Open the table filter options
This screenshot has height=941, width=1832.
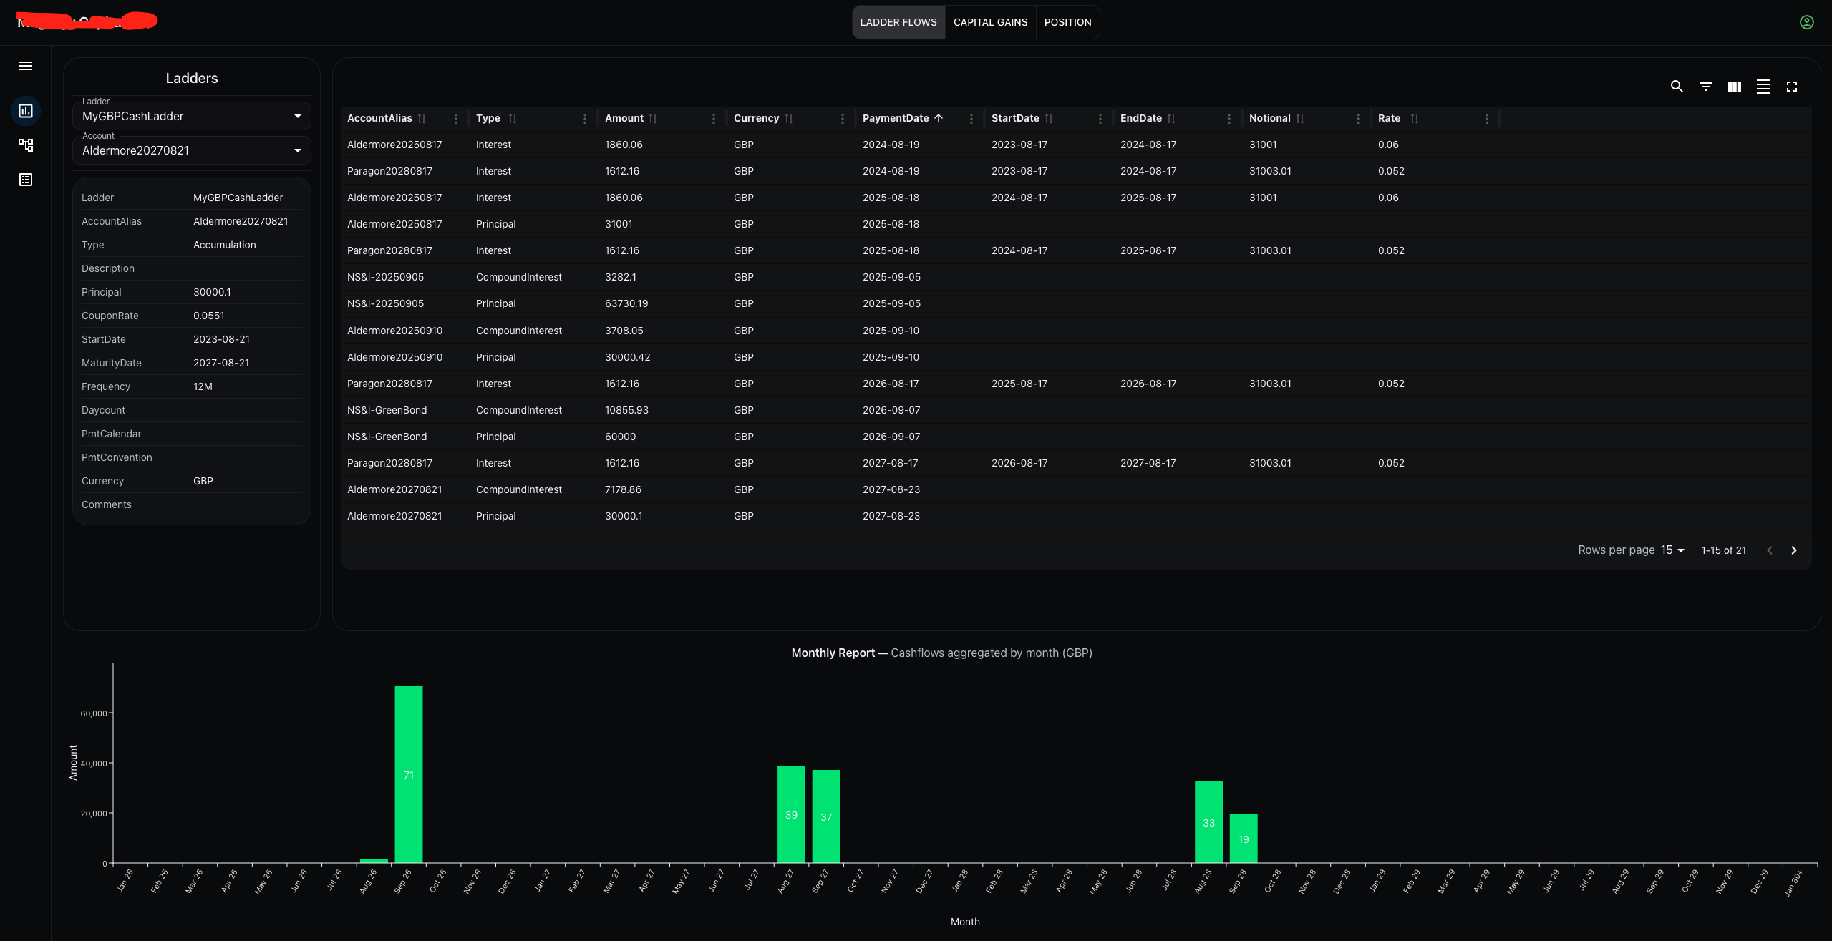[x=1706, y=87]
